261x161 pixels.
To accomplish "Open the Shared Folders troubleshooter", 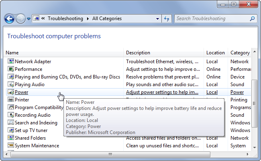I will click(x=30, y=138).
